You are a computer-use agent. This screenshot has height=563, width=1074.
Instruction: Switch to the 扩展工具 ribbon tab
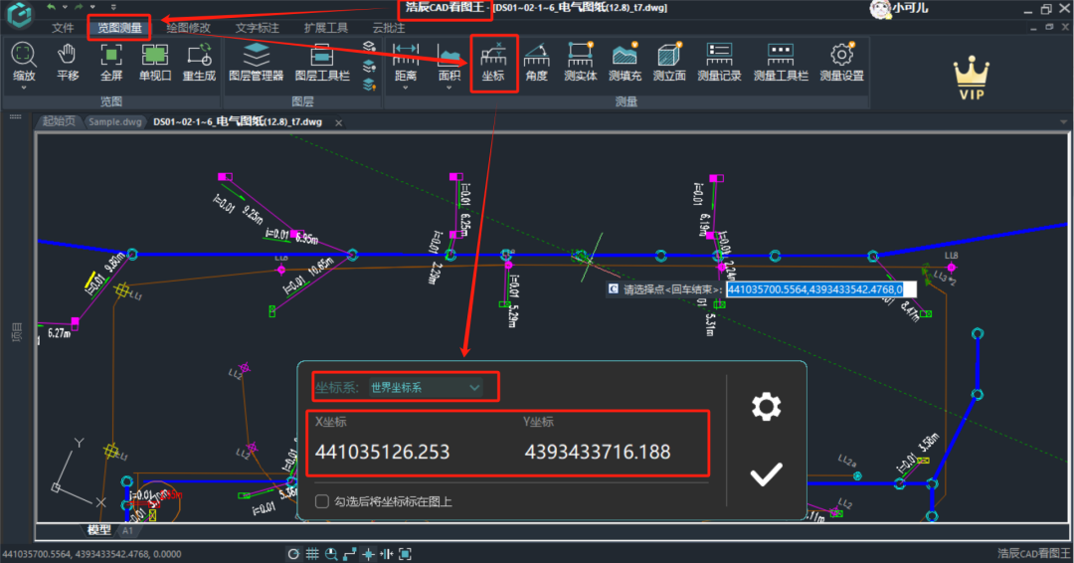326,28
